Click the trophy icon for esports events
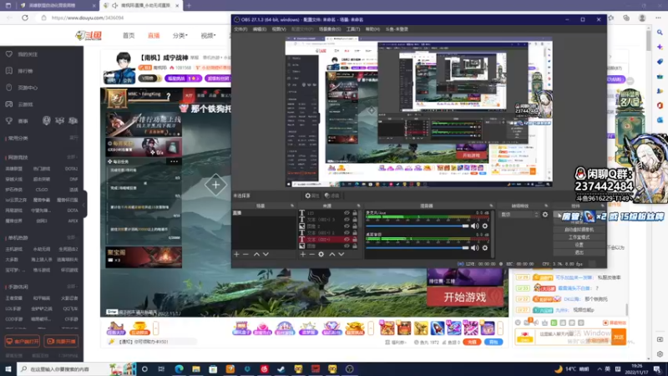Viewport: 668px width, 376px height. (9, 121)
